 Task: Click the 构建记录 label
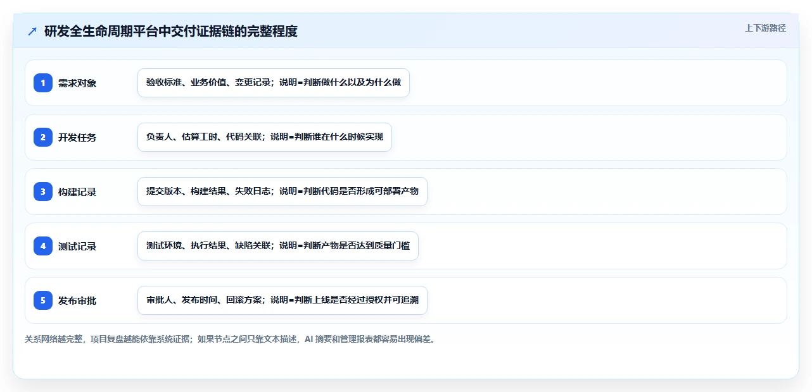click(x=77, y=192)
